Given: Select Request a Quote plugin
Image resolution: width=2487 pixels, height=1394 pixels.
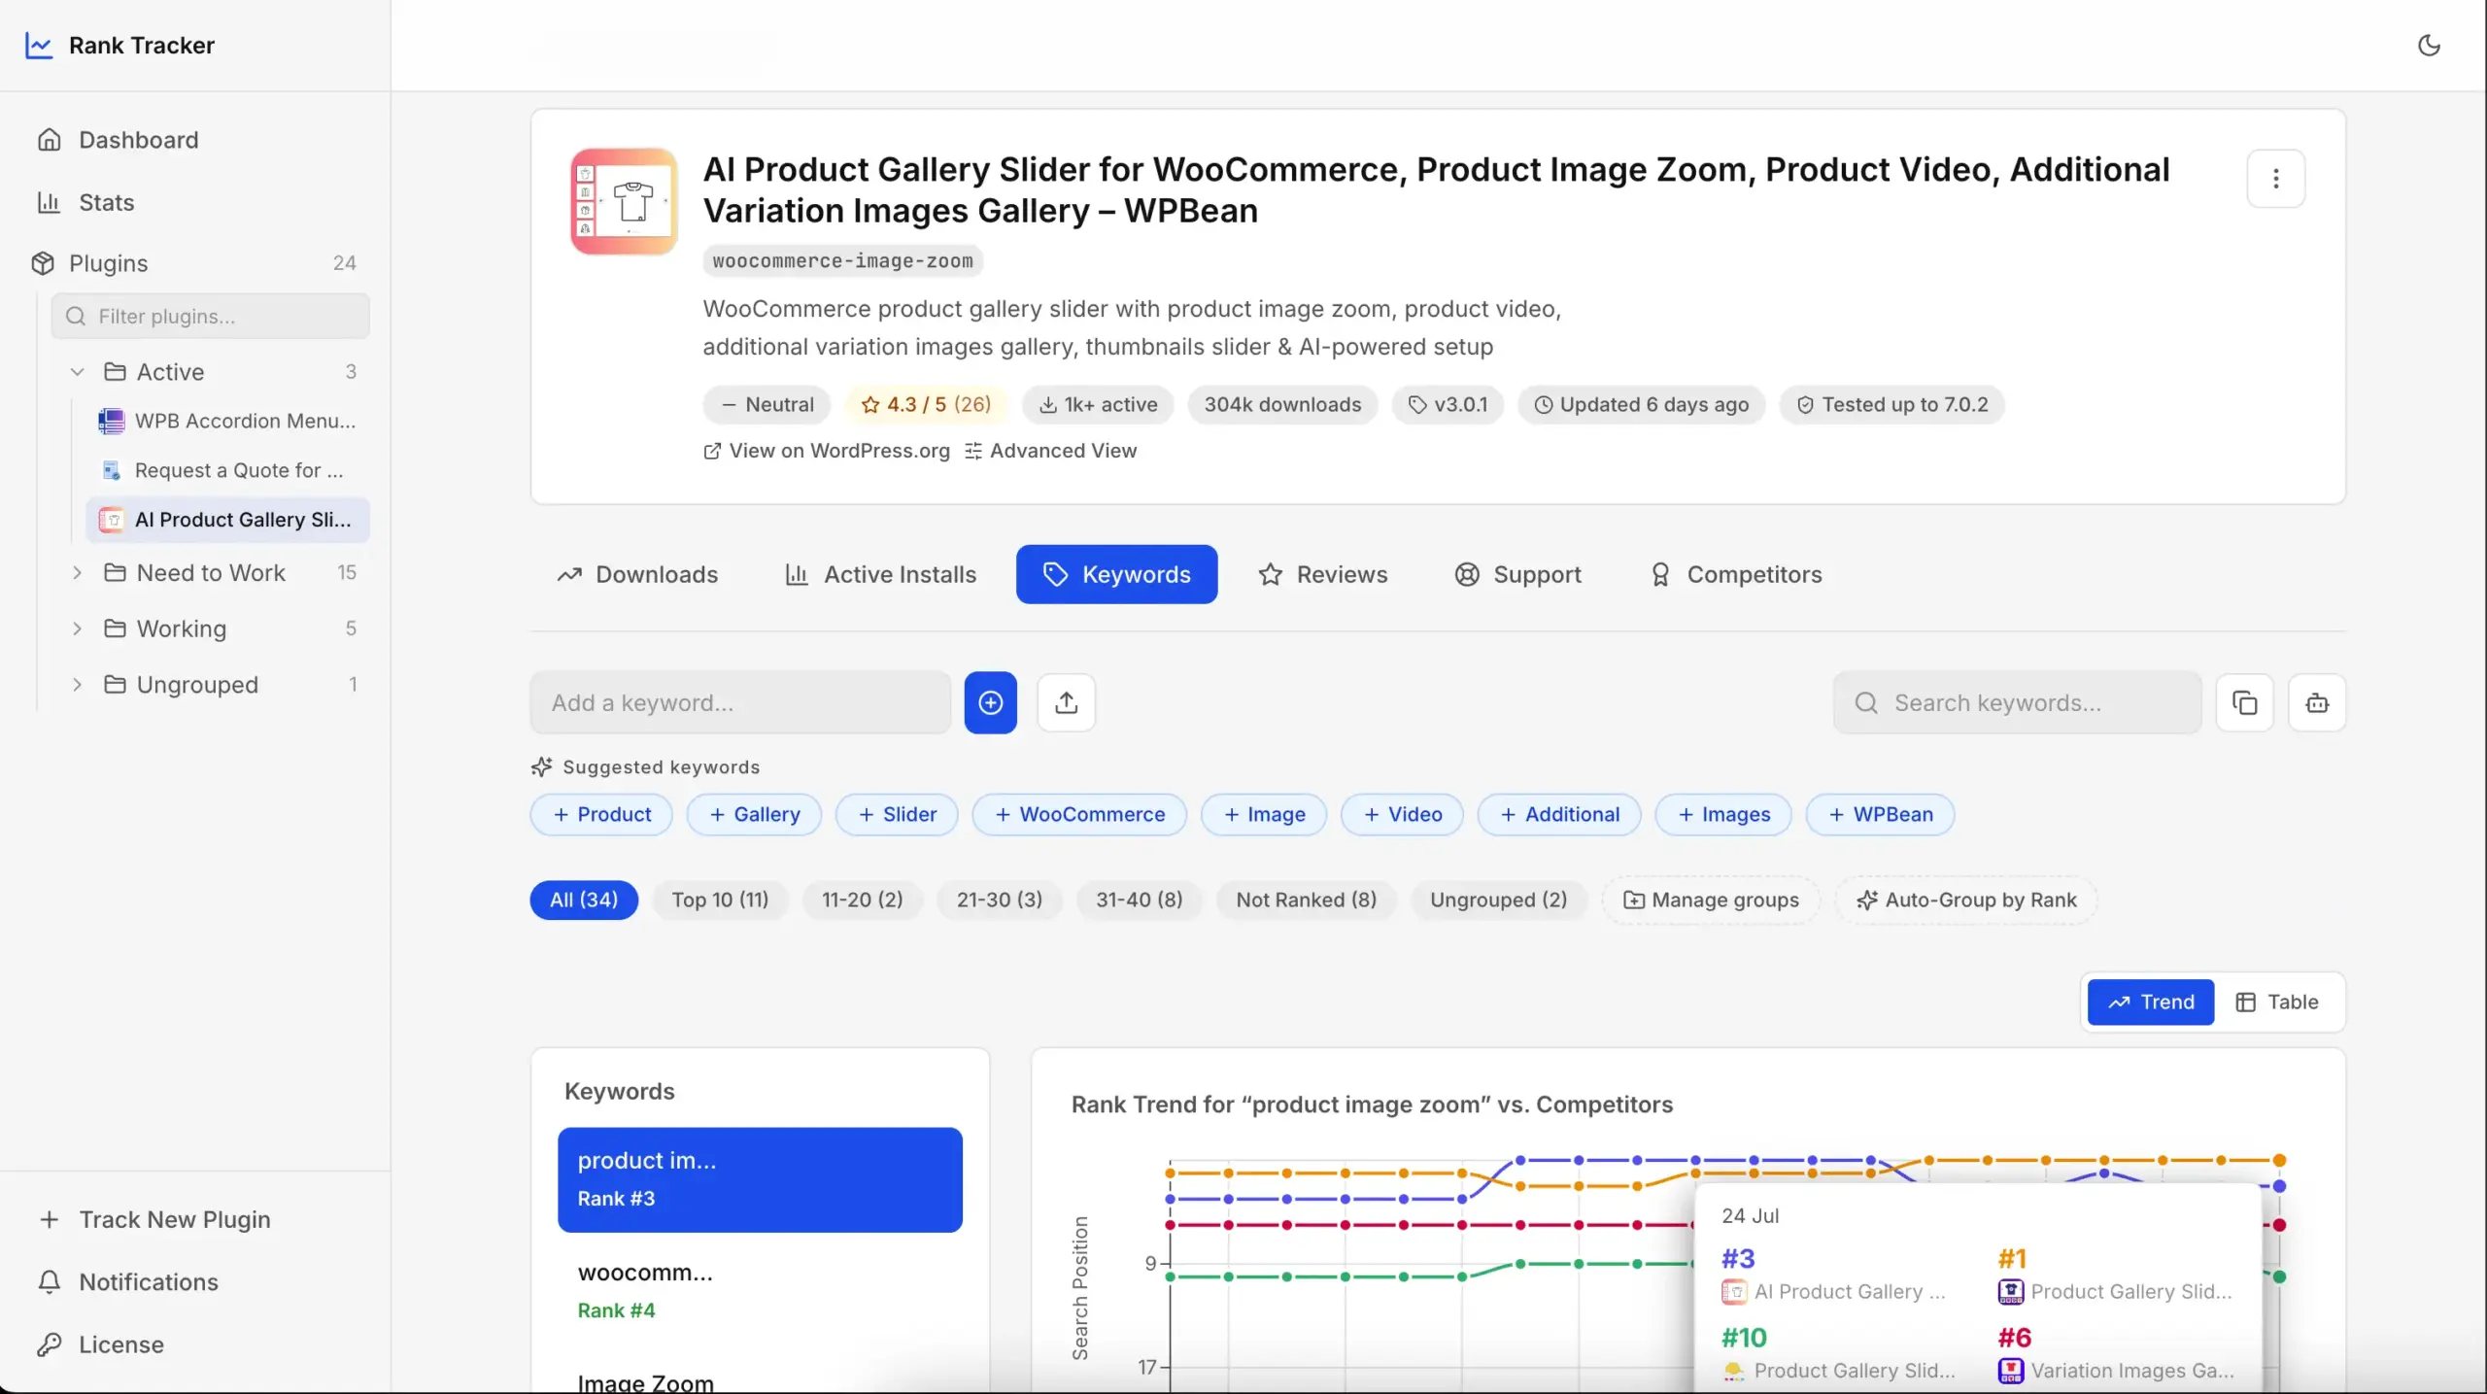Looking at the screenshot, I should [228, 470].
